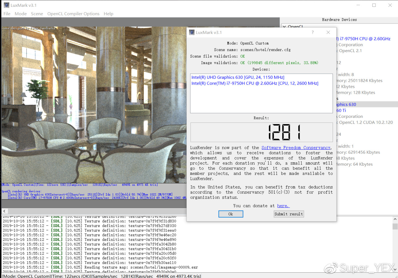The height and width of the screenshot is (278, 398).
Task: Click the scene name 'scenes/hotel/render.cfg' text
Action: pyautogui.click(x=266, y=50)
